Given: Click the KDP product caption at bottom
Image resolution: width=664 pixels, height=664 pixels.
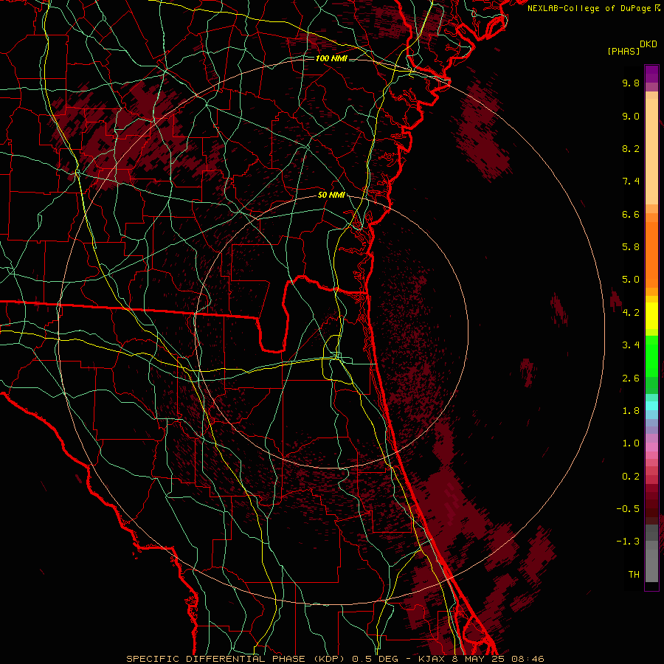Looking at the screenshot, I should pyautogui.click(x=335, y=659).
